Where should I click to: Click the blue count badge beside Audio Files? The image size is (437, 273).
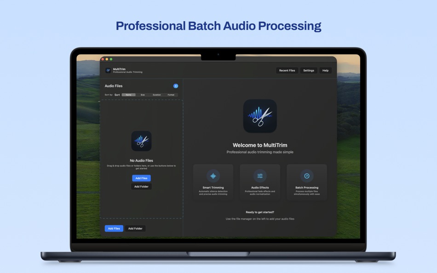[175, 85]
